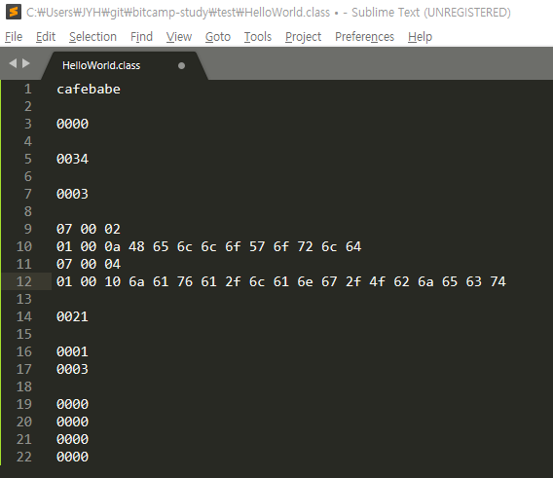Open the View menu
The height and width of the screenshot is (478, 553).
[179, 37]
